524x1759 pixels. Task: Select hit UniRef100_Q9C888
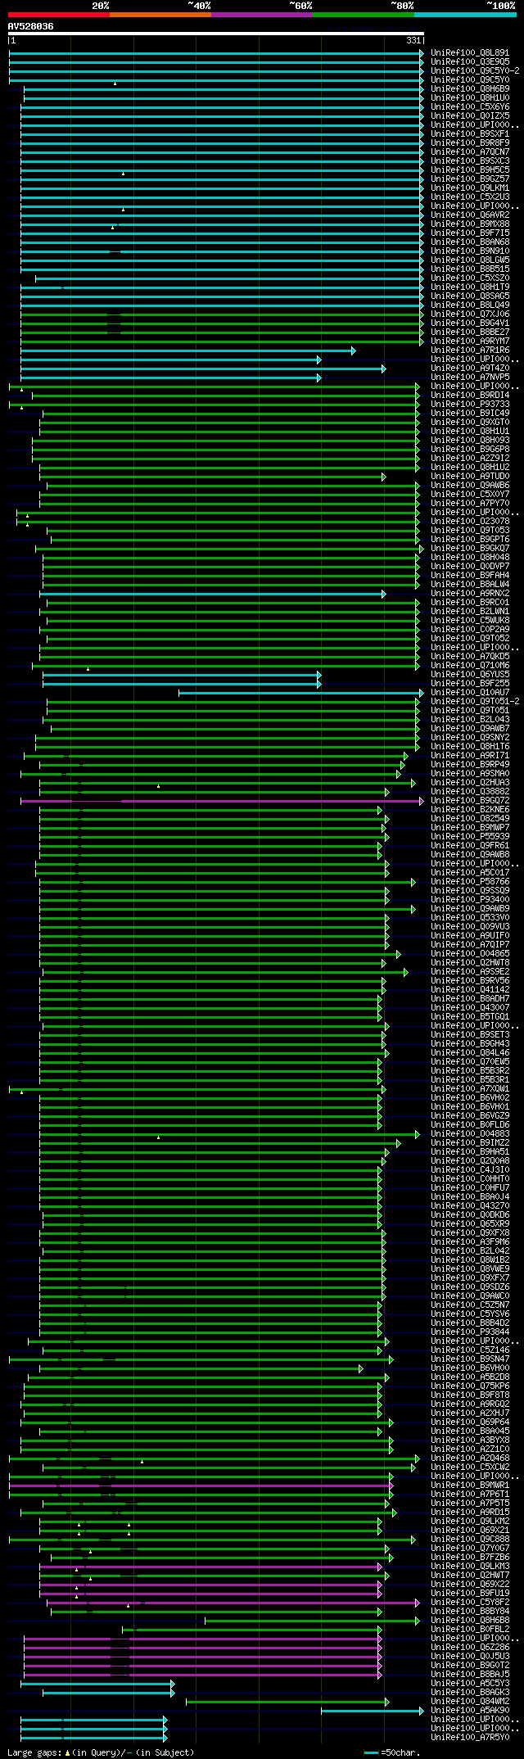470,1539
